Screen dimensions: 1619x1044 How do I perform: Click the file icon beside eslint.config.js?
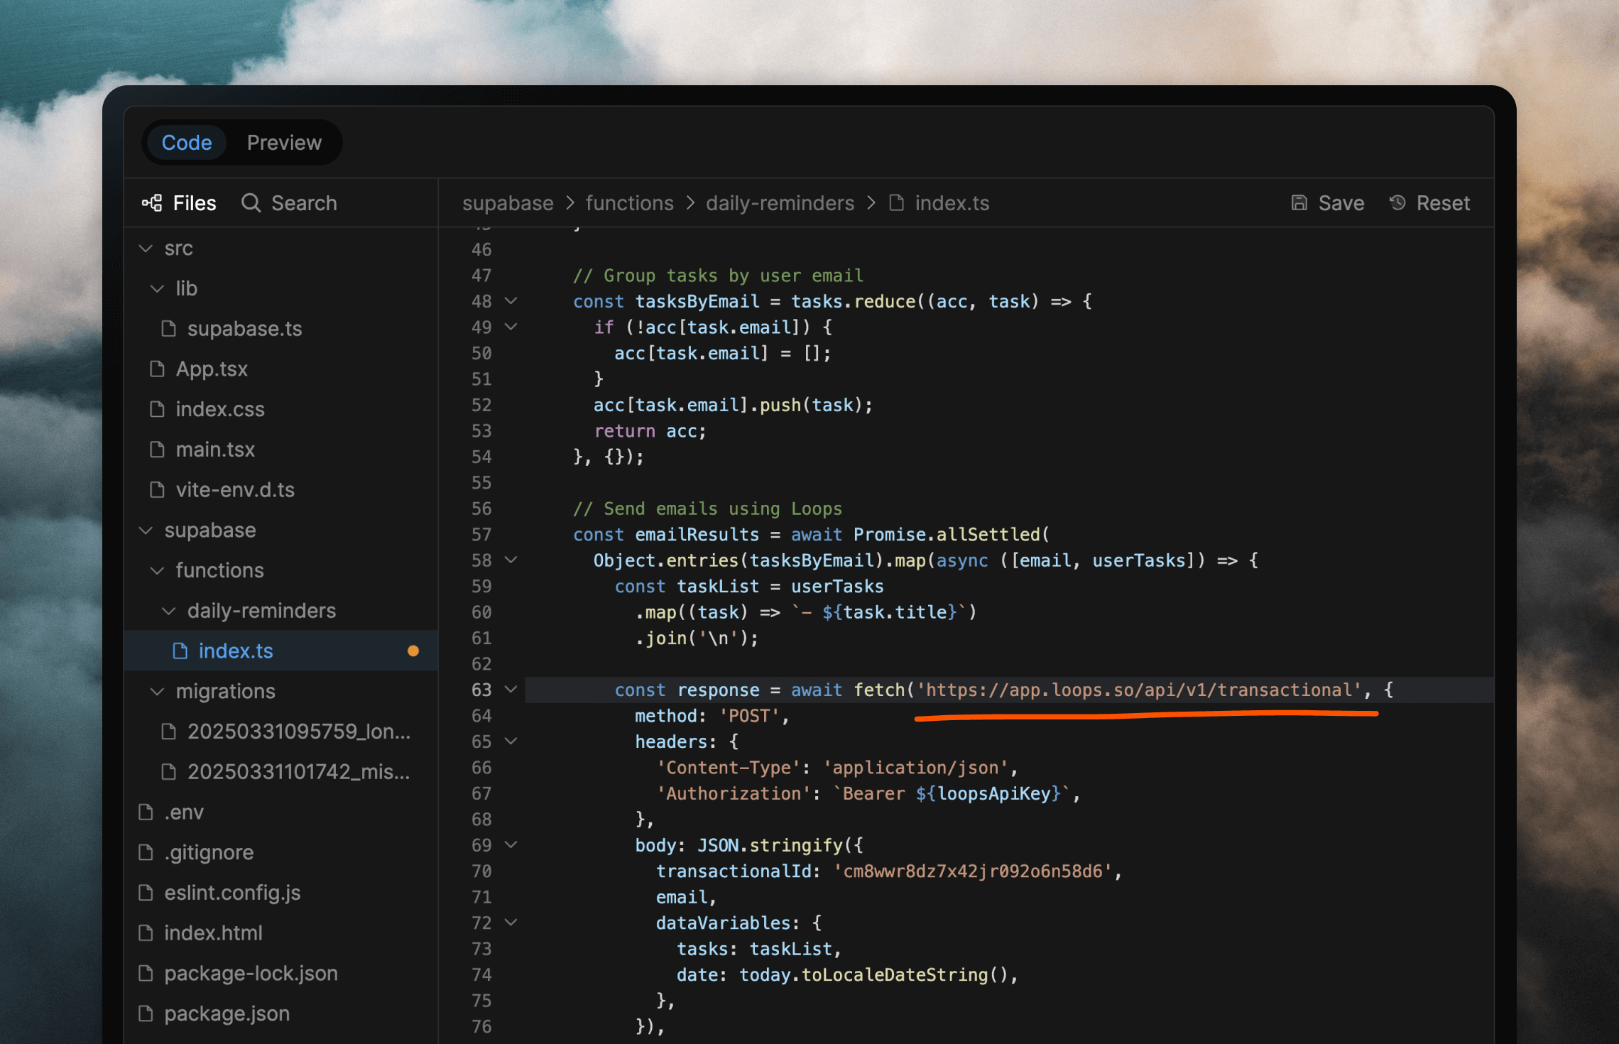(146, 893)
